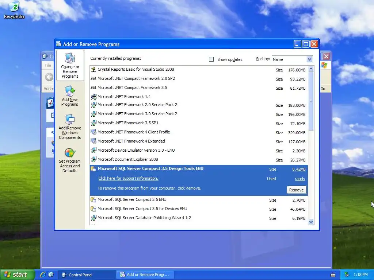Click the keyboard icon in system tray

333,275
